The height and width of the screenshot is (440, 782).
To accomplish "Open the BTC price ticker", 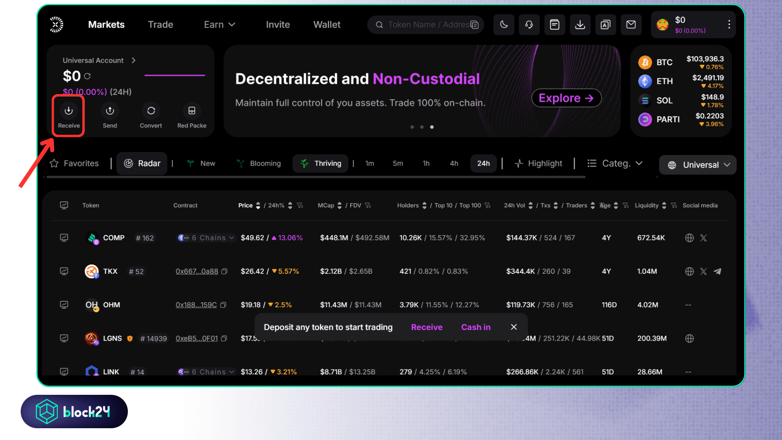I will tap(681, 62).
